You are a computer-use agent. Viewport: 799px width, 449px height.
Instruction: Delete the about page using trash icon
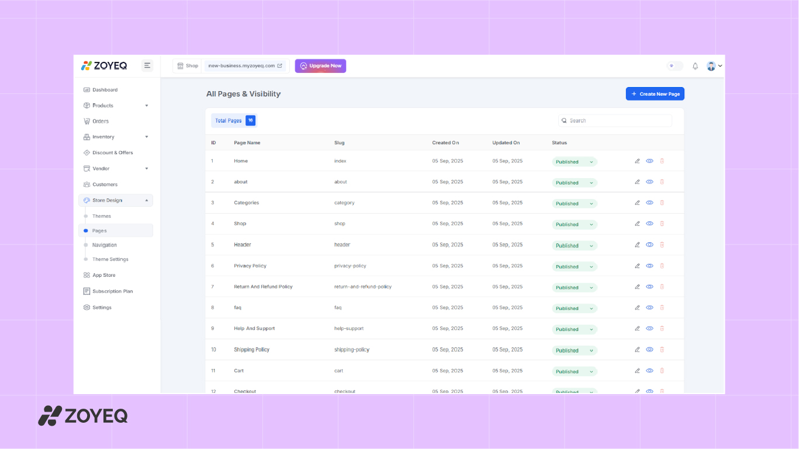click(662, 182)
